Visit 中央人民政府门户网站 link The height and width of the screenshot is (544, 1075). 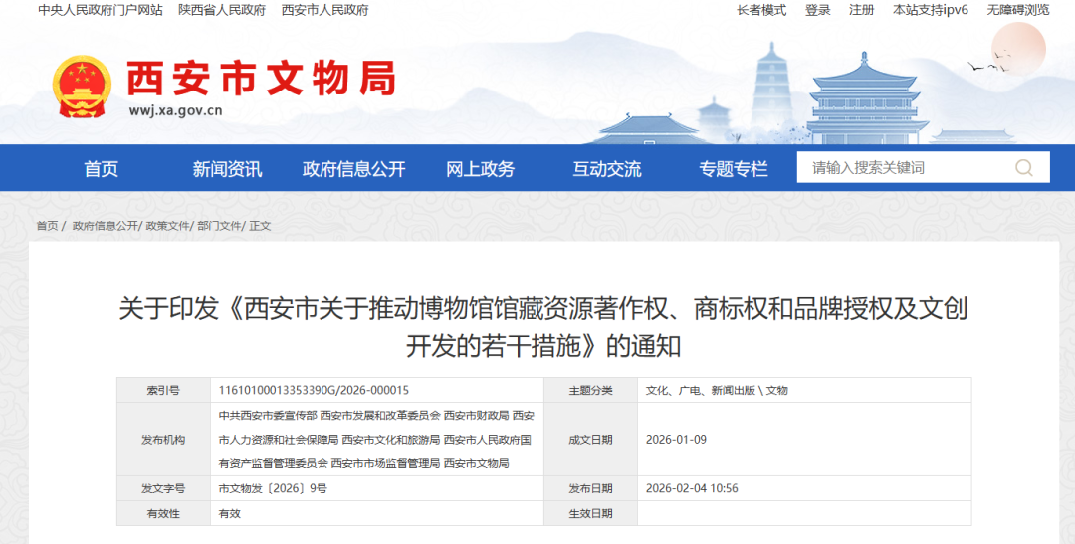point(100,10)
